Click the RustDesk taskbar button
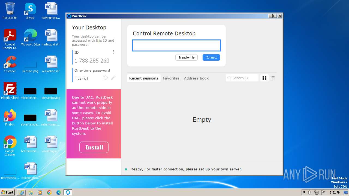Image resolution: width=349 pixels, height=196 pixels. [x=68, y=192]
